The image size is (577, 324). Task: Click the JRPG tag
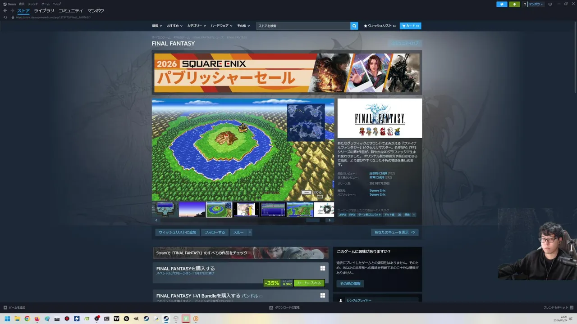[x=343, y=215]
